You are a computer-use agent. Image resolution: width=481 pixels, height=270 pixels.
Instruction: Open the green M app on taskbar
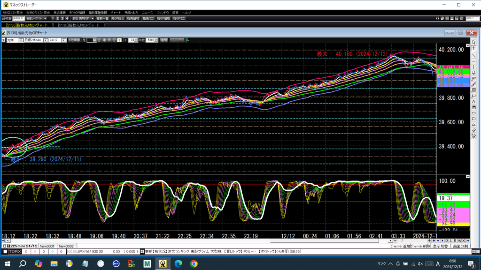pyautogui.click(x=147, y=263)
